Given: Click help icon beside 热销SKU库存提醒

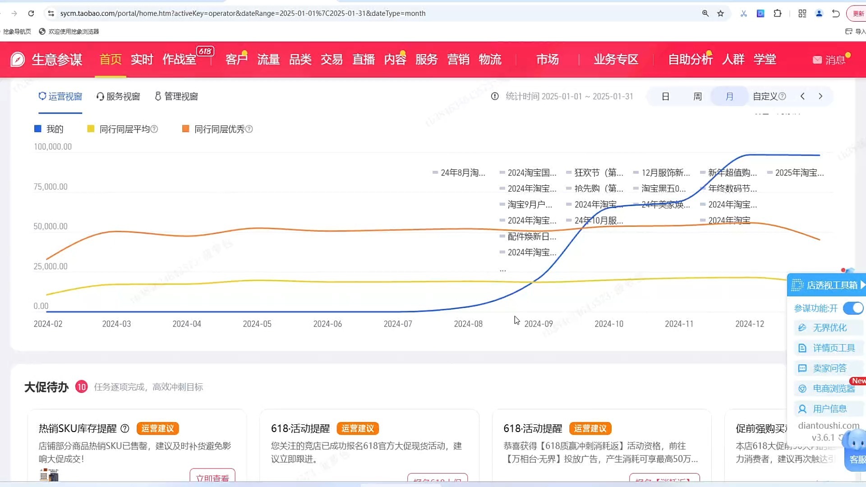Looking at the screenshot, I should tap(125, 428).
